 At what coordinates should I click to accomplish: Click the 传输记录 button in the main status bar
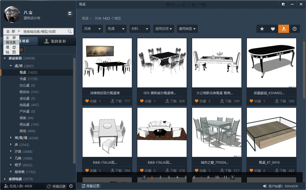(91, 186)
